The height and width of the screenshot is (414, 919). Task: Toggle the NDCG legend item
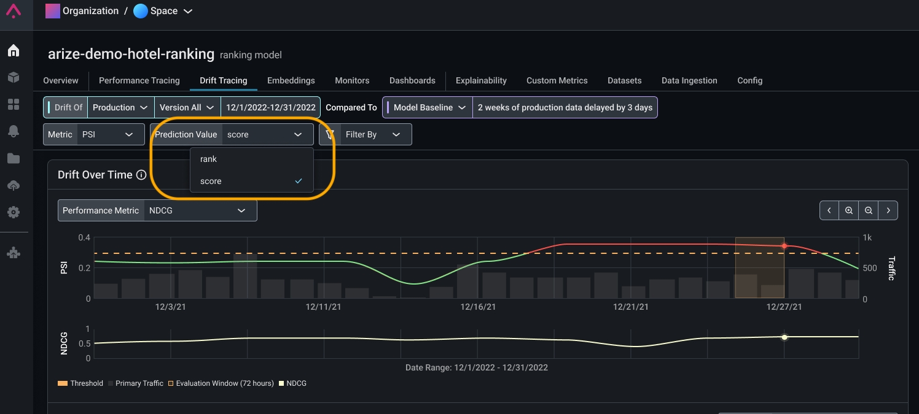click(292, 383)
